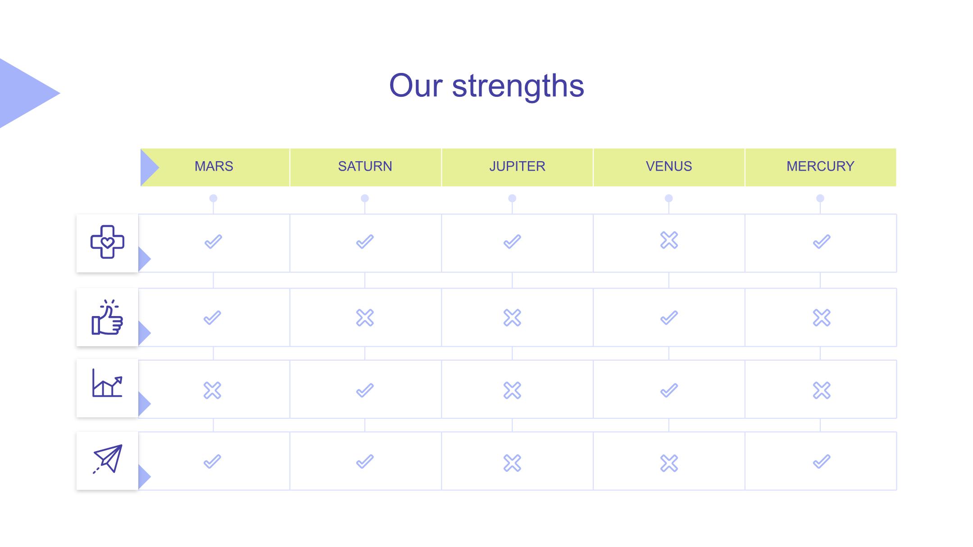
Task: Click the small arrow beside the thumbs up icon
Action: (144, 333)
